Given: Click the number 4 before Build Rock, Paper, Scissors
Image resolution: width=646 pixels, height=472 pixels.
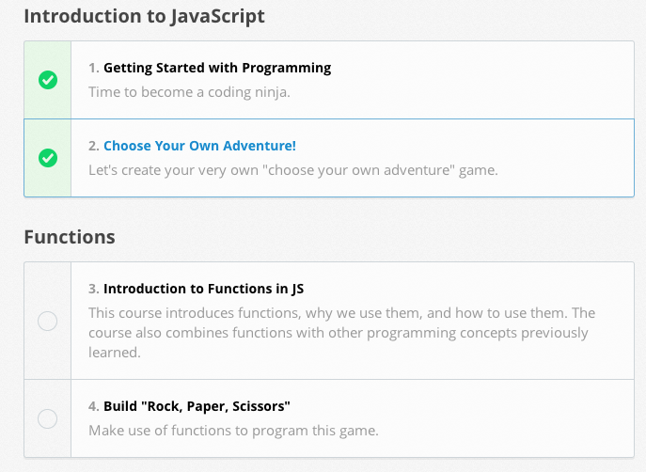Looking at the screenshot, I should [93, 406].
